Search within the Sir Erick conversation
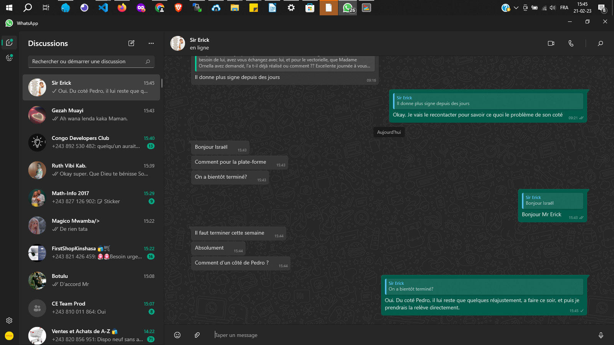The image size is (614, 345). 600,43
